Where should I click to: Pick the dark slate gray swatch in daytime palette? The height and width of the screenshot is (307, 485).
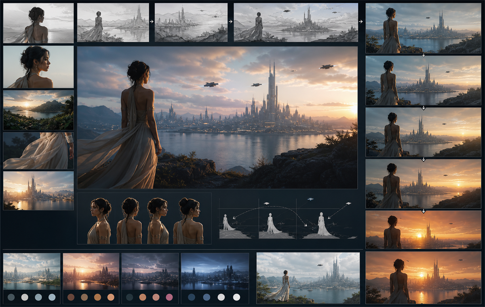point(11,297)
